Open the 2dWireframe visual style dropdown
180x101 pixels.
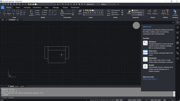(x=93, y=4)
